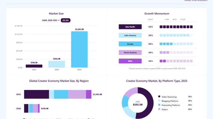Screen dimensions: 213x119
Task: Click the MED column header
Action: pyautogui.click(x=175, y=19)
